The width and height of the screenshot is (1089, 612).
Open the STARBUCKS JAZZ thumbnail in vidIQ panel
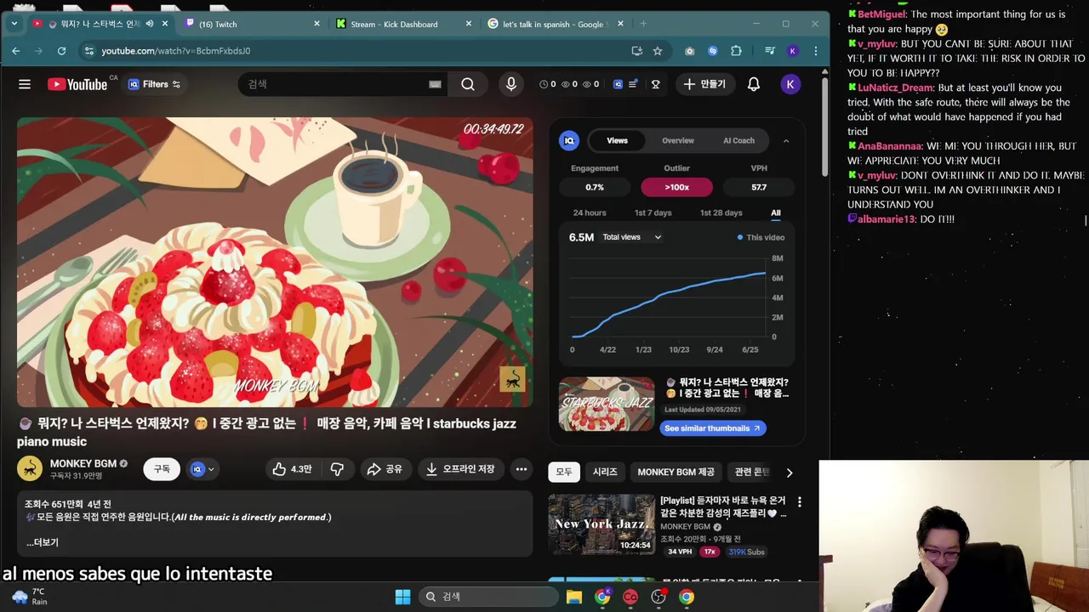607,404
